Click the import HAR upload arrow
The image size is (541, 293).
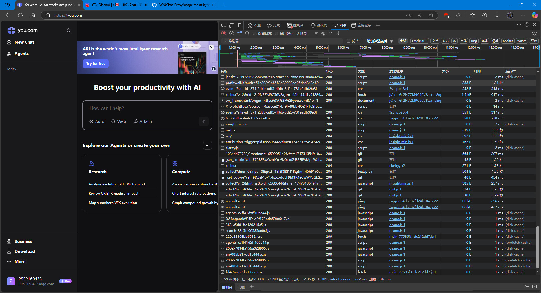331,33
